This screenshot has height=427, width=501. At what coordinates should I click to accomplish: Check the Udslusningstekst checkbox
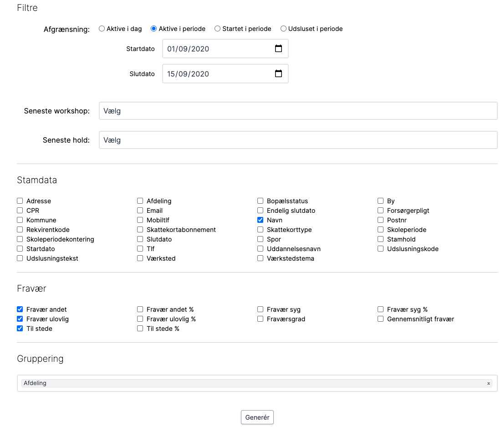click(20, 258)
